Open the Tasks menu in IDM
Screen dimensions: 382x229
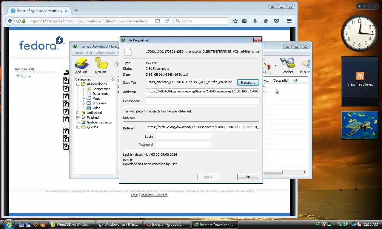pyautogui.click(x=78, y=52)
